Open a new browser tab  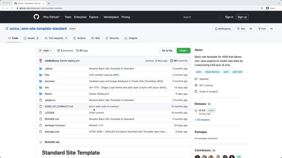(x=49, y=3)
